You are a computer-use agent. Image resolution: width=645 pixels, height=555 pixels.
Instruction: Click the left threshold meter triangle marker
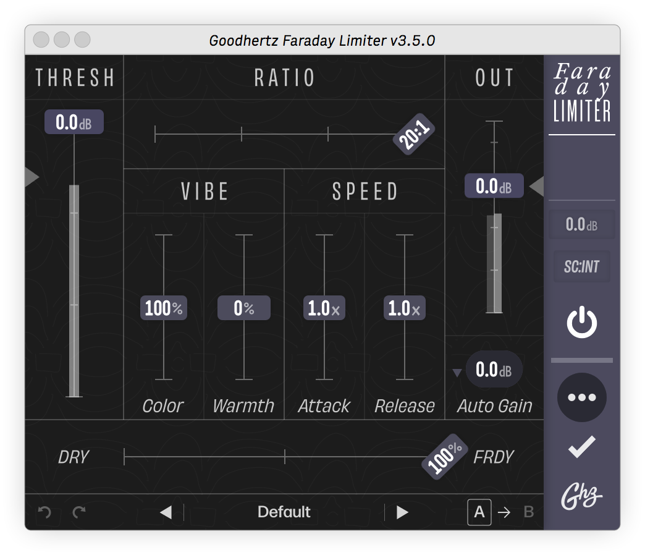pyautogui.click(x=32, y=177)
